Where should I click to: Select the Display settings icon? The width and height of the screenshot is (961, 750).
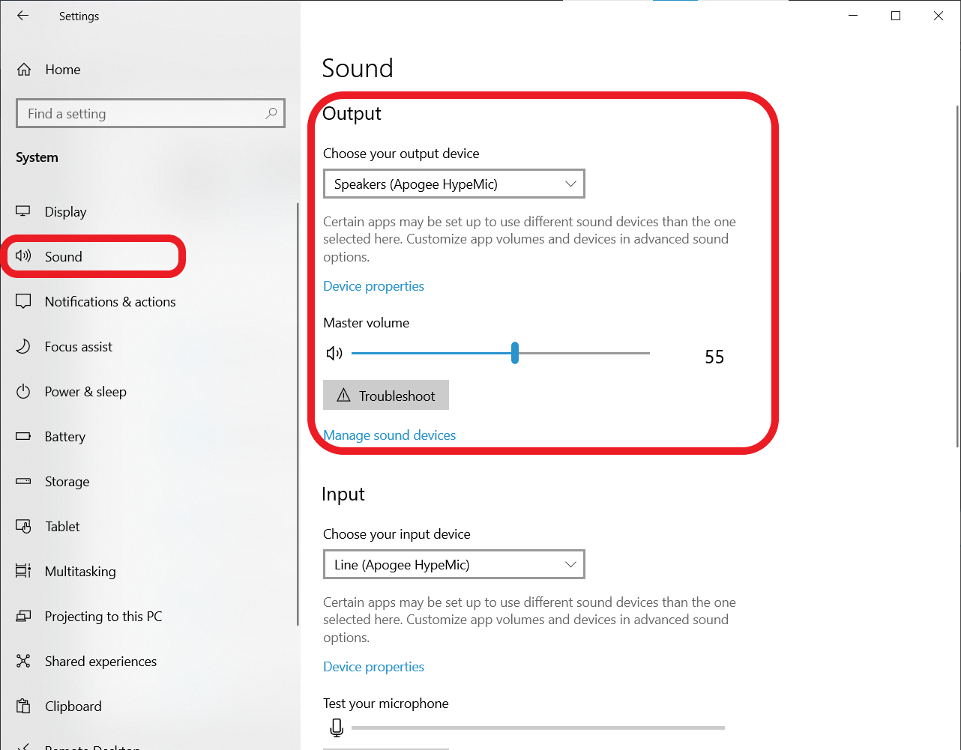click(23, 211)
